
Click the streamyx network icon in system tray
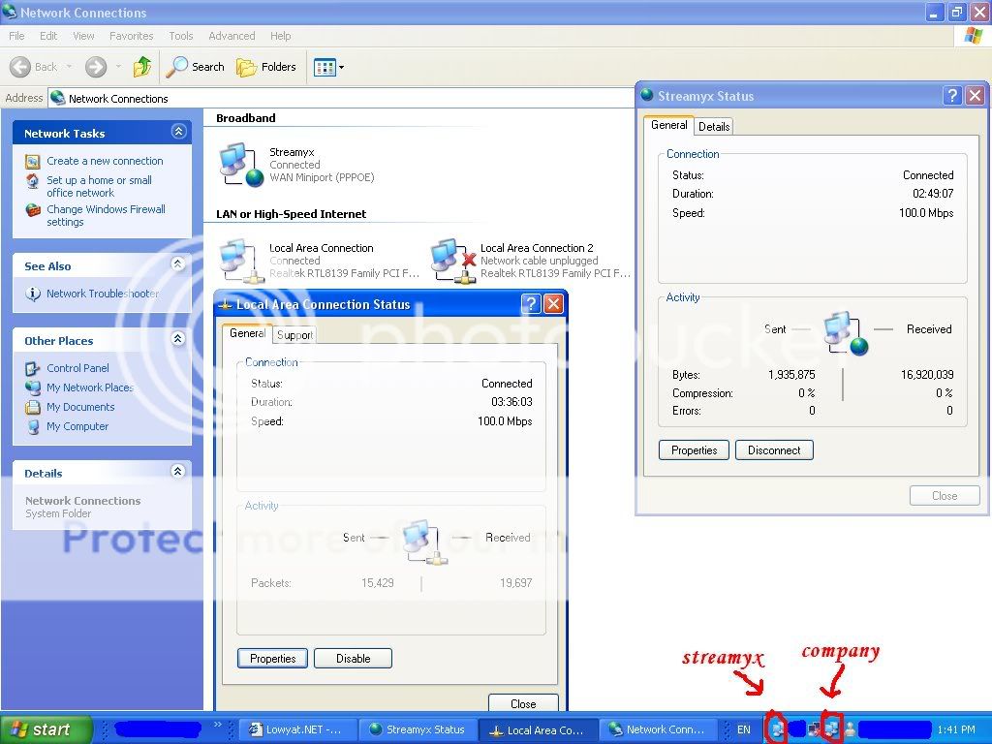coord(778,728)
